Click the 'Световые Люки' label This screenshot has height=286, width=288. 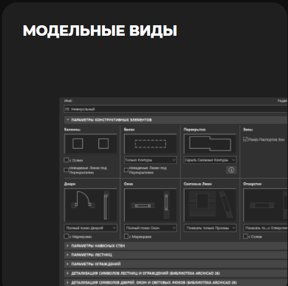(x=198, y=184)
